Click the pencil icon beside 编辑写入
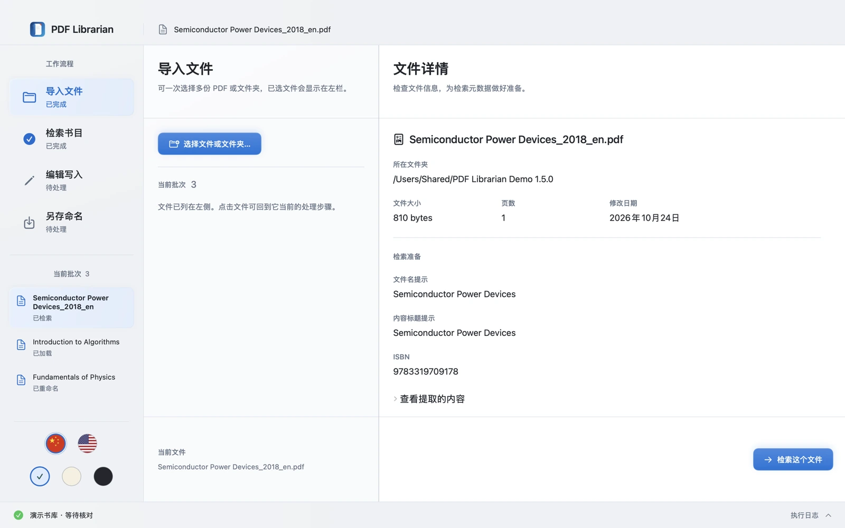This screenshot has width=845, height=528. 30,181
